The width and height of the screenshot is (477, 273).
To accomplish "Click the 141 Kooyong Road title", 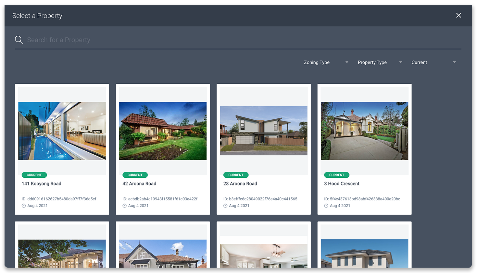I will tap(42, 184).
